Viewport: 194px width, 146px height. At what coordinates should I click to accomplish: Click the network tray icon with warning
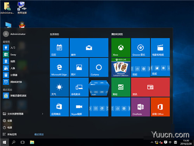(156, 142)
